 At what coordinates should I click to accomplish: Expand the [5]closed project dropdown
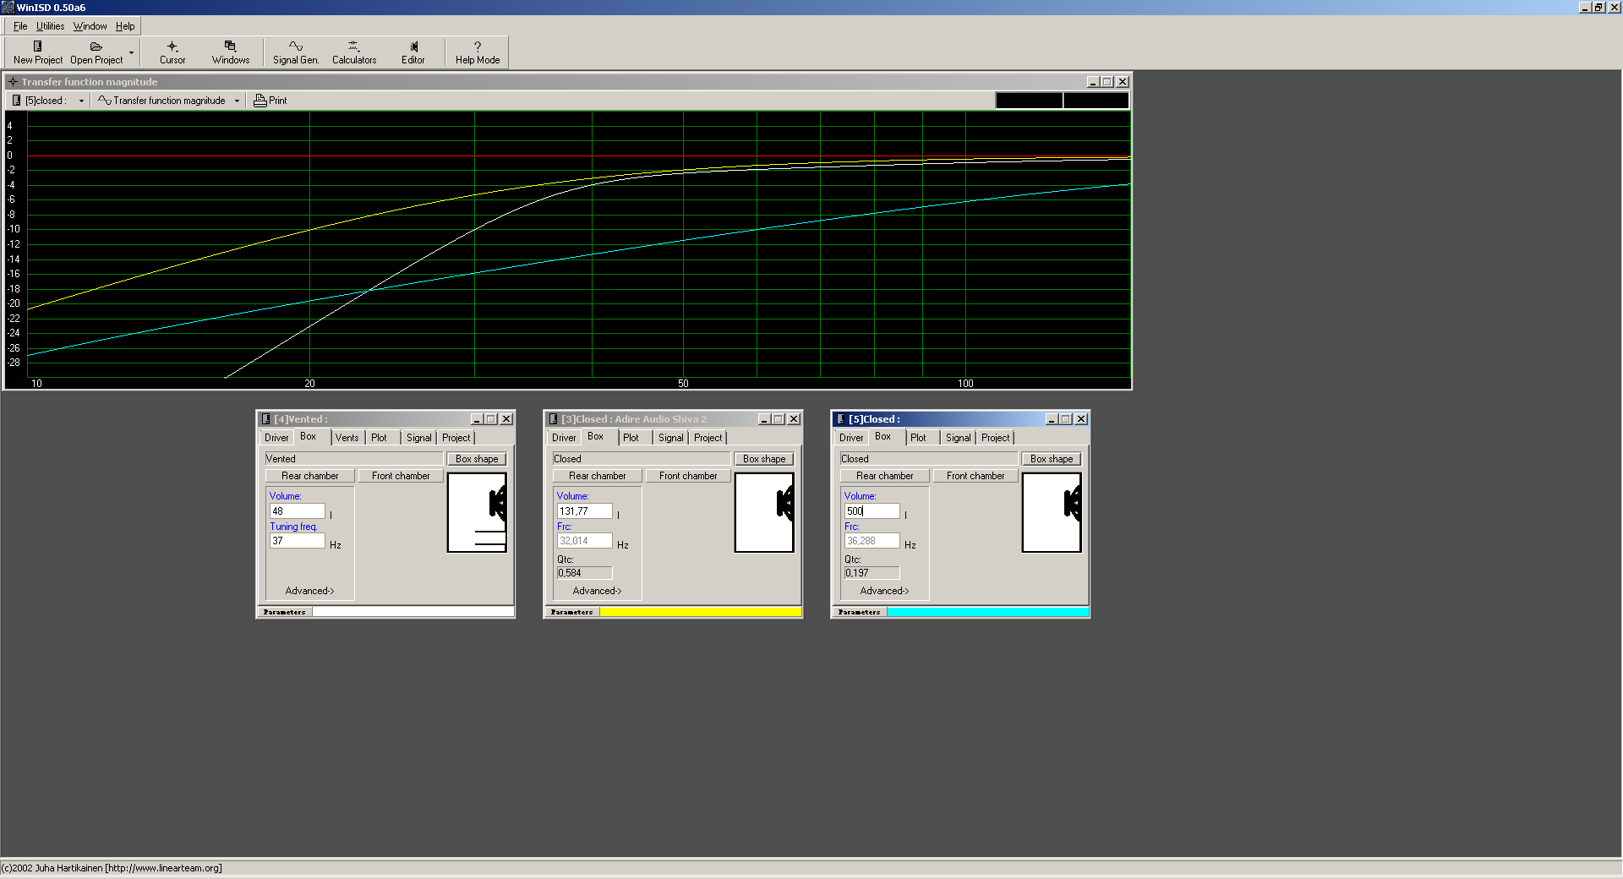point(81,101)
